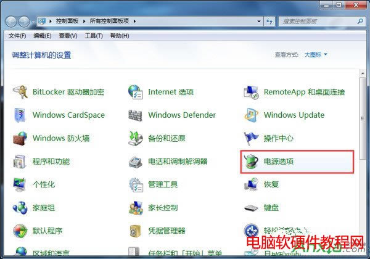The image size is (370, 259).
Task: Click the 管理工具 gear icon
Action: click(x=136, y=185)
